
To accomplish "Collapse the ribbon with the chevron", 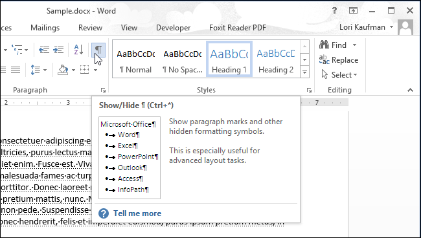I will pos(410,90).
